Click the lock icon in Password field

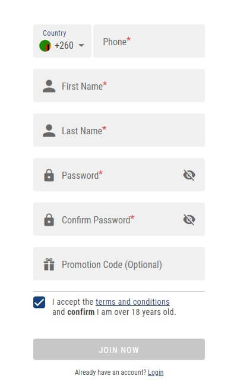[49, 175]
